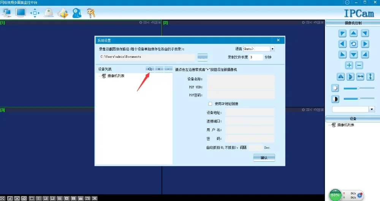This screenshot has height=201, width=380.
Task: Click the connection port input field
Action: point(250,121)
